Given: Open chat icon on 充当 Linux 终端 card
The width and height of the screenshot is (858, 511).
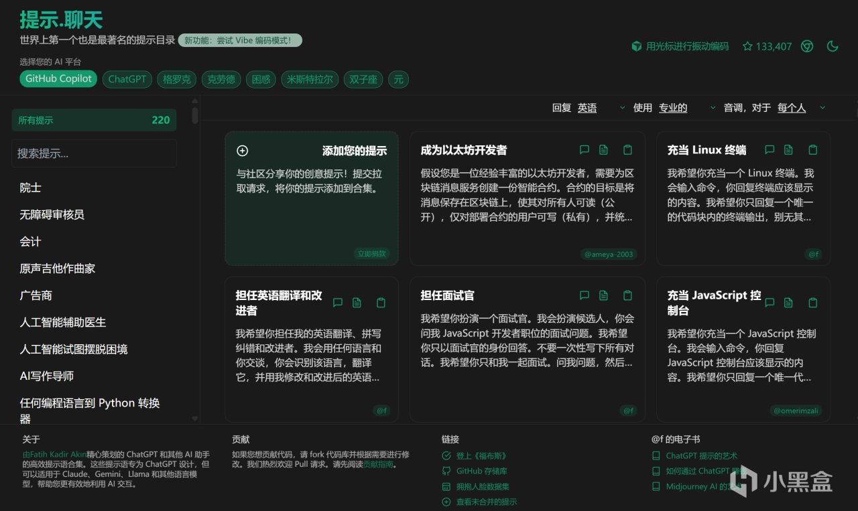Looking at the screenshot, I should tap(770, 149).
